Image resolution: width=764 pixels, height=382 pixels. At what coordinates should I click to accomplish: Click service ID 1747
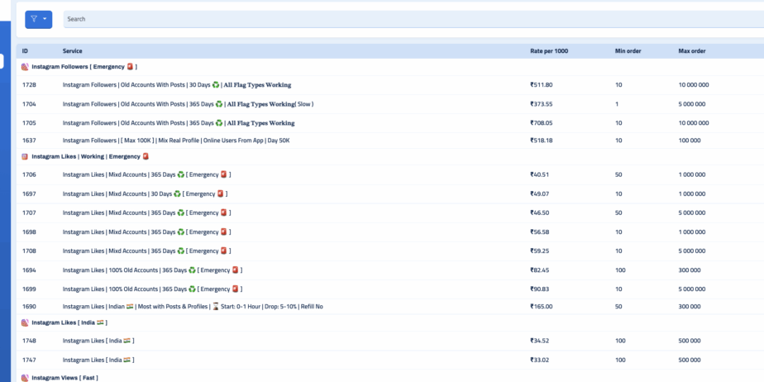29,360
